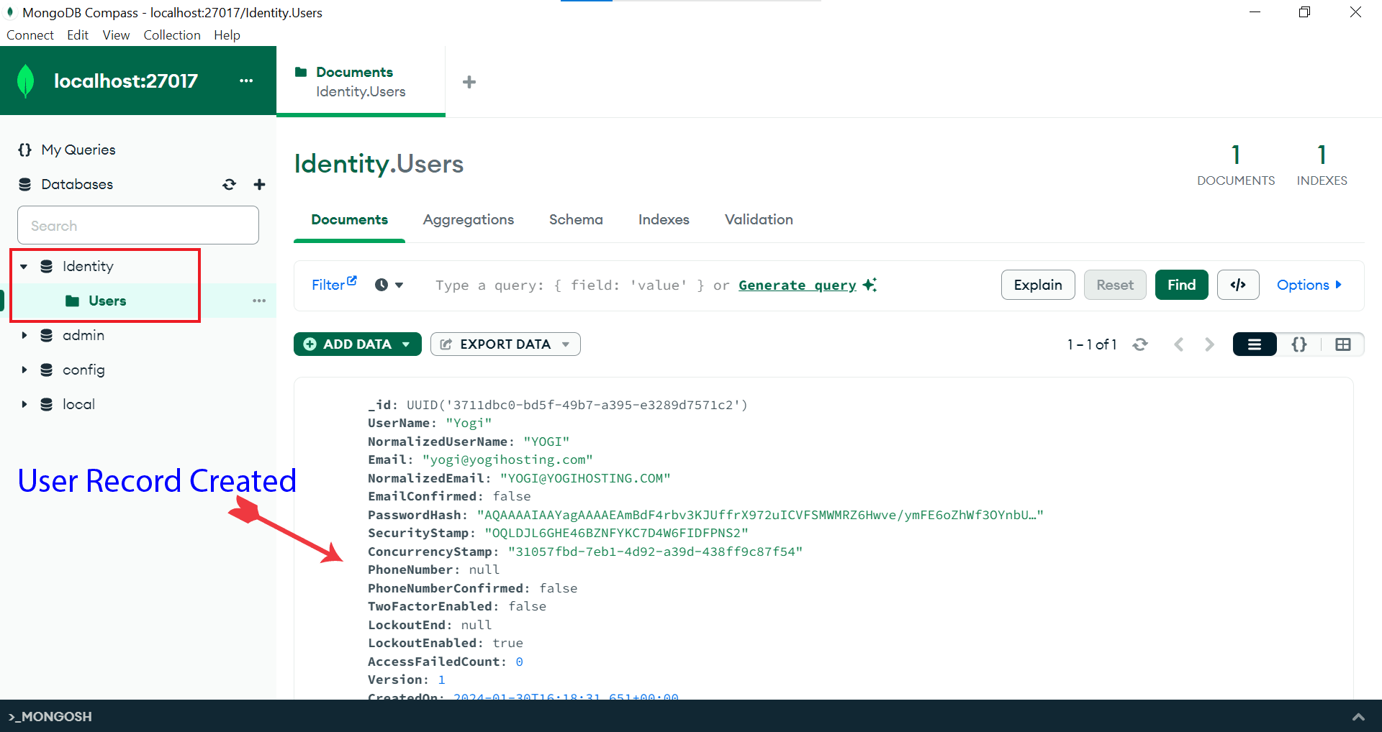The image size is (1382, 732).
Task: Open the ADD DATA dropdown
Action: click(x=358, y=344)
